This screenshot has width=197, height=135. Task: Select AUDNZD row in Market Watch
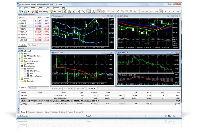click(x=34, y=37)
